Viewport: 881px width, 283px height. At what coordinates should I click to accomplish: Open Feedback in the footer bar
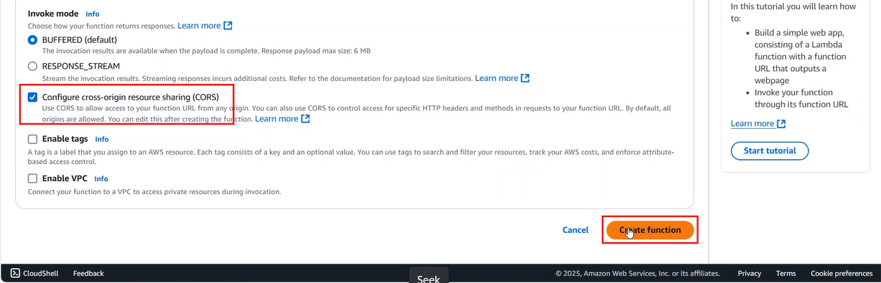[88, 273]
